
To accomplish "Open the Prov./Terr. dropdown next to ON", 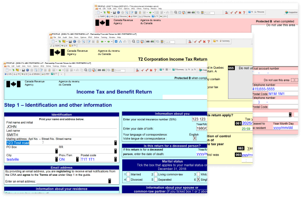I will 77,159.
